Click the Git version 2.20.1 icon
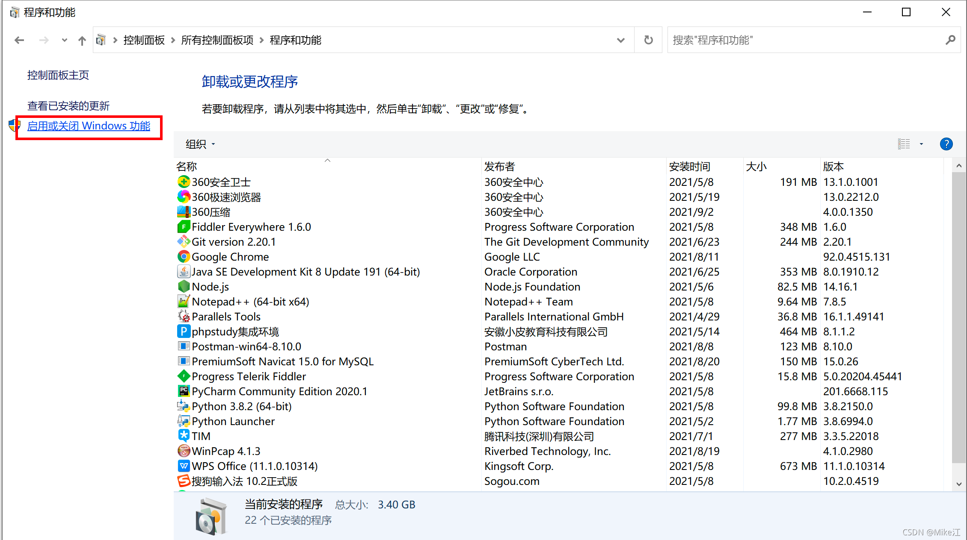The height and width of the screenshot is (540, 967). 184,242
